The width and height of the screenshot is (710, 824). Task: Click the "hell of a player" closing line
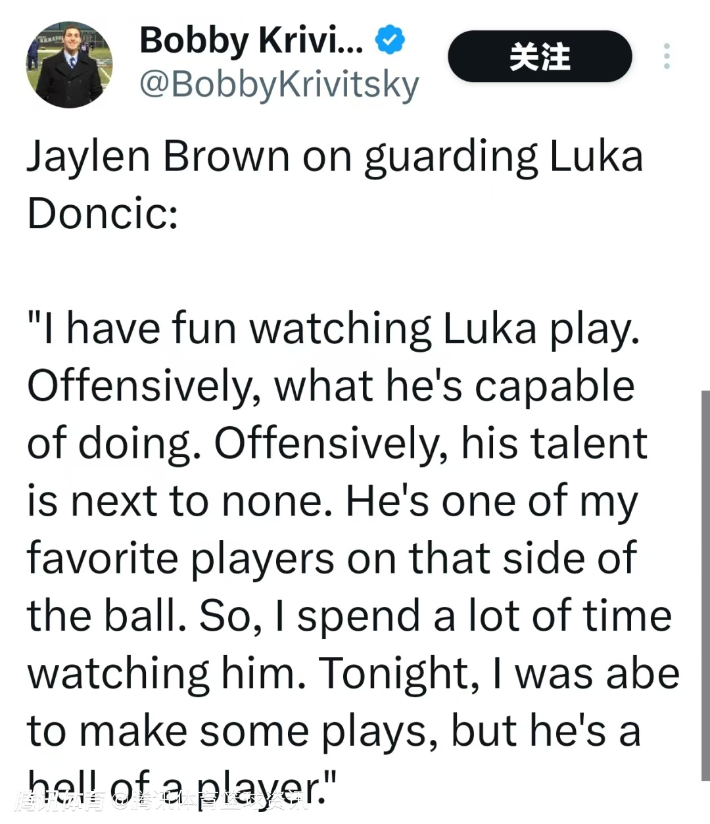[181, 783]
